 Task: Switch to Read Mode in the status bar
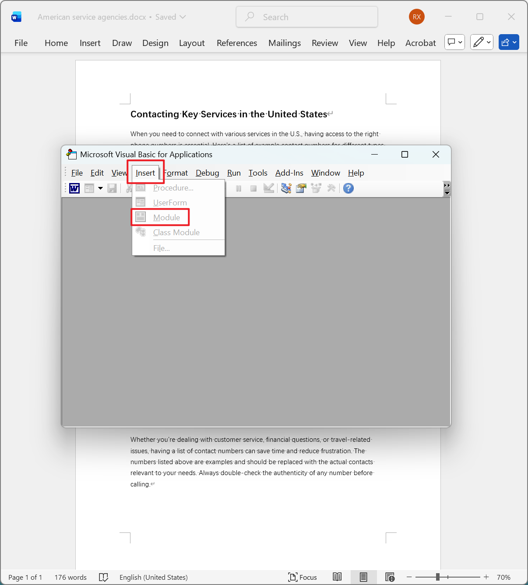(337, 577)
